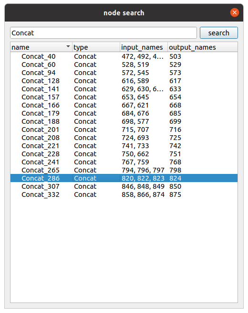This screenshot has width=248, height=313.
Task: Click output name 668
Action: click(x=176, y=105)
